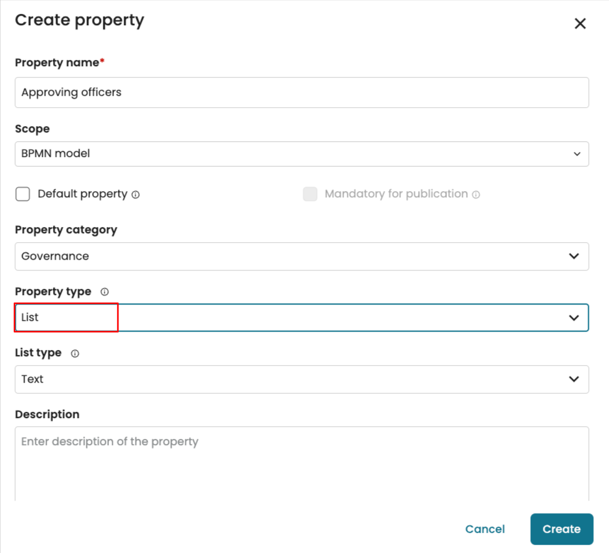Click the Mandatory for publication checkbox
Image resolution: width=609 pixels, height=553 pixels.
pos(310,194)
